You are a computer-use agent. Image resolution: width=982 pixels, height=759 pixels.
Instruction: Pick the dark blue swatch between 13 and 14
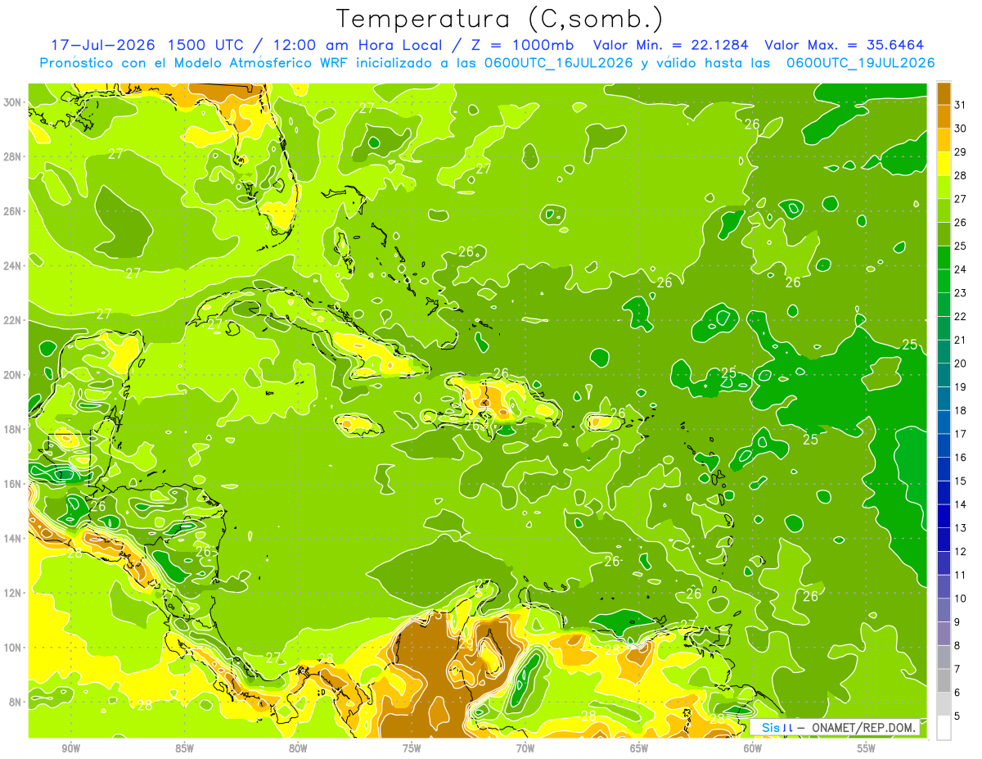(x=944, y=516)
